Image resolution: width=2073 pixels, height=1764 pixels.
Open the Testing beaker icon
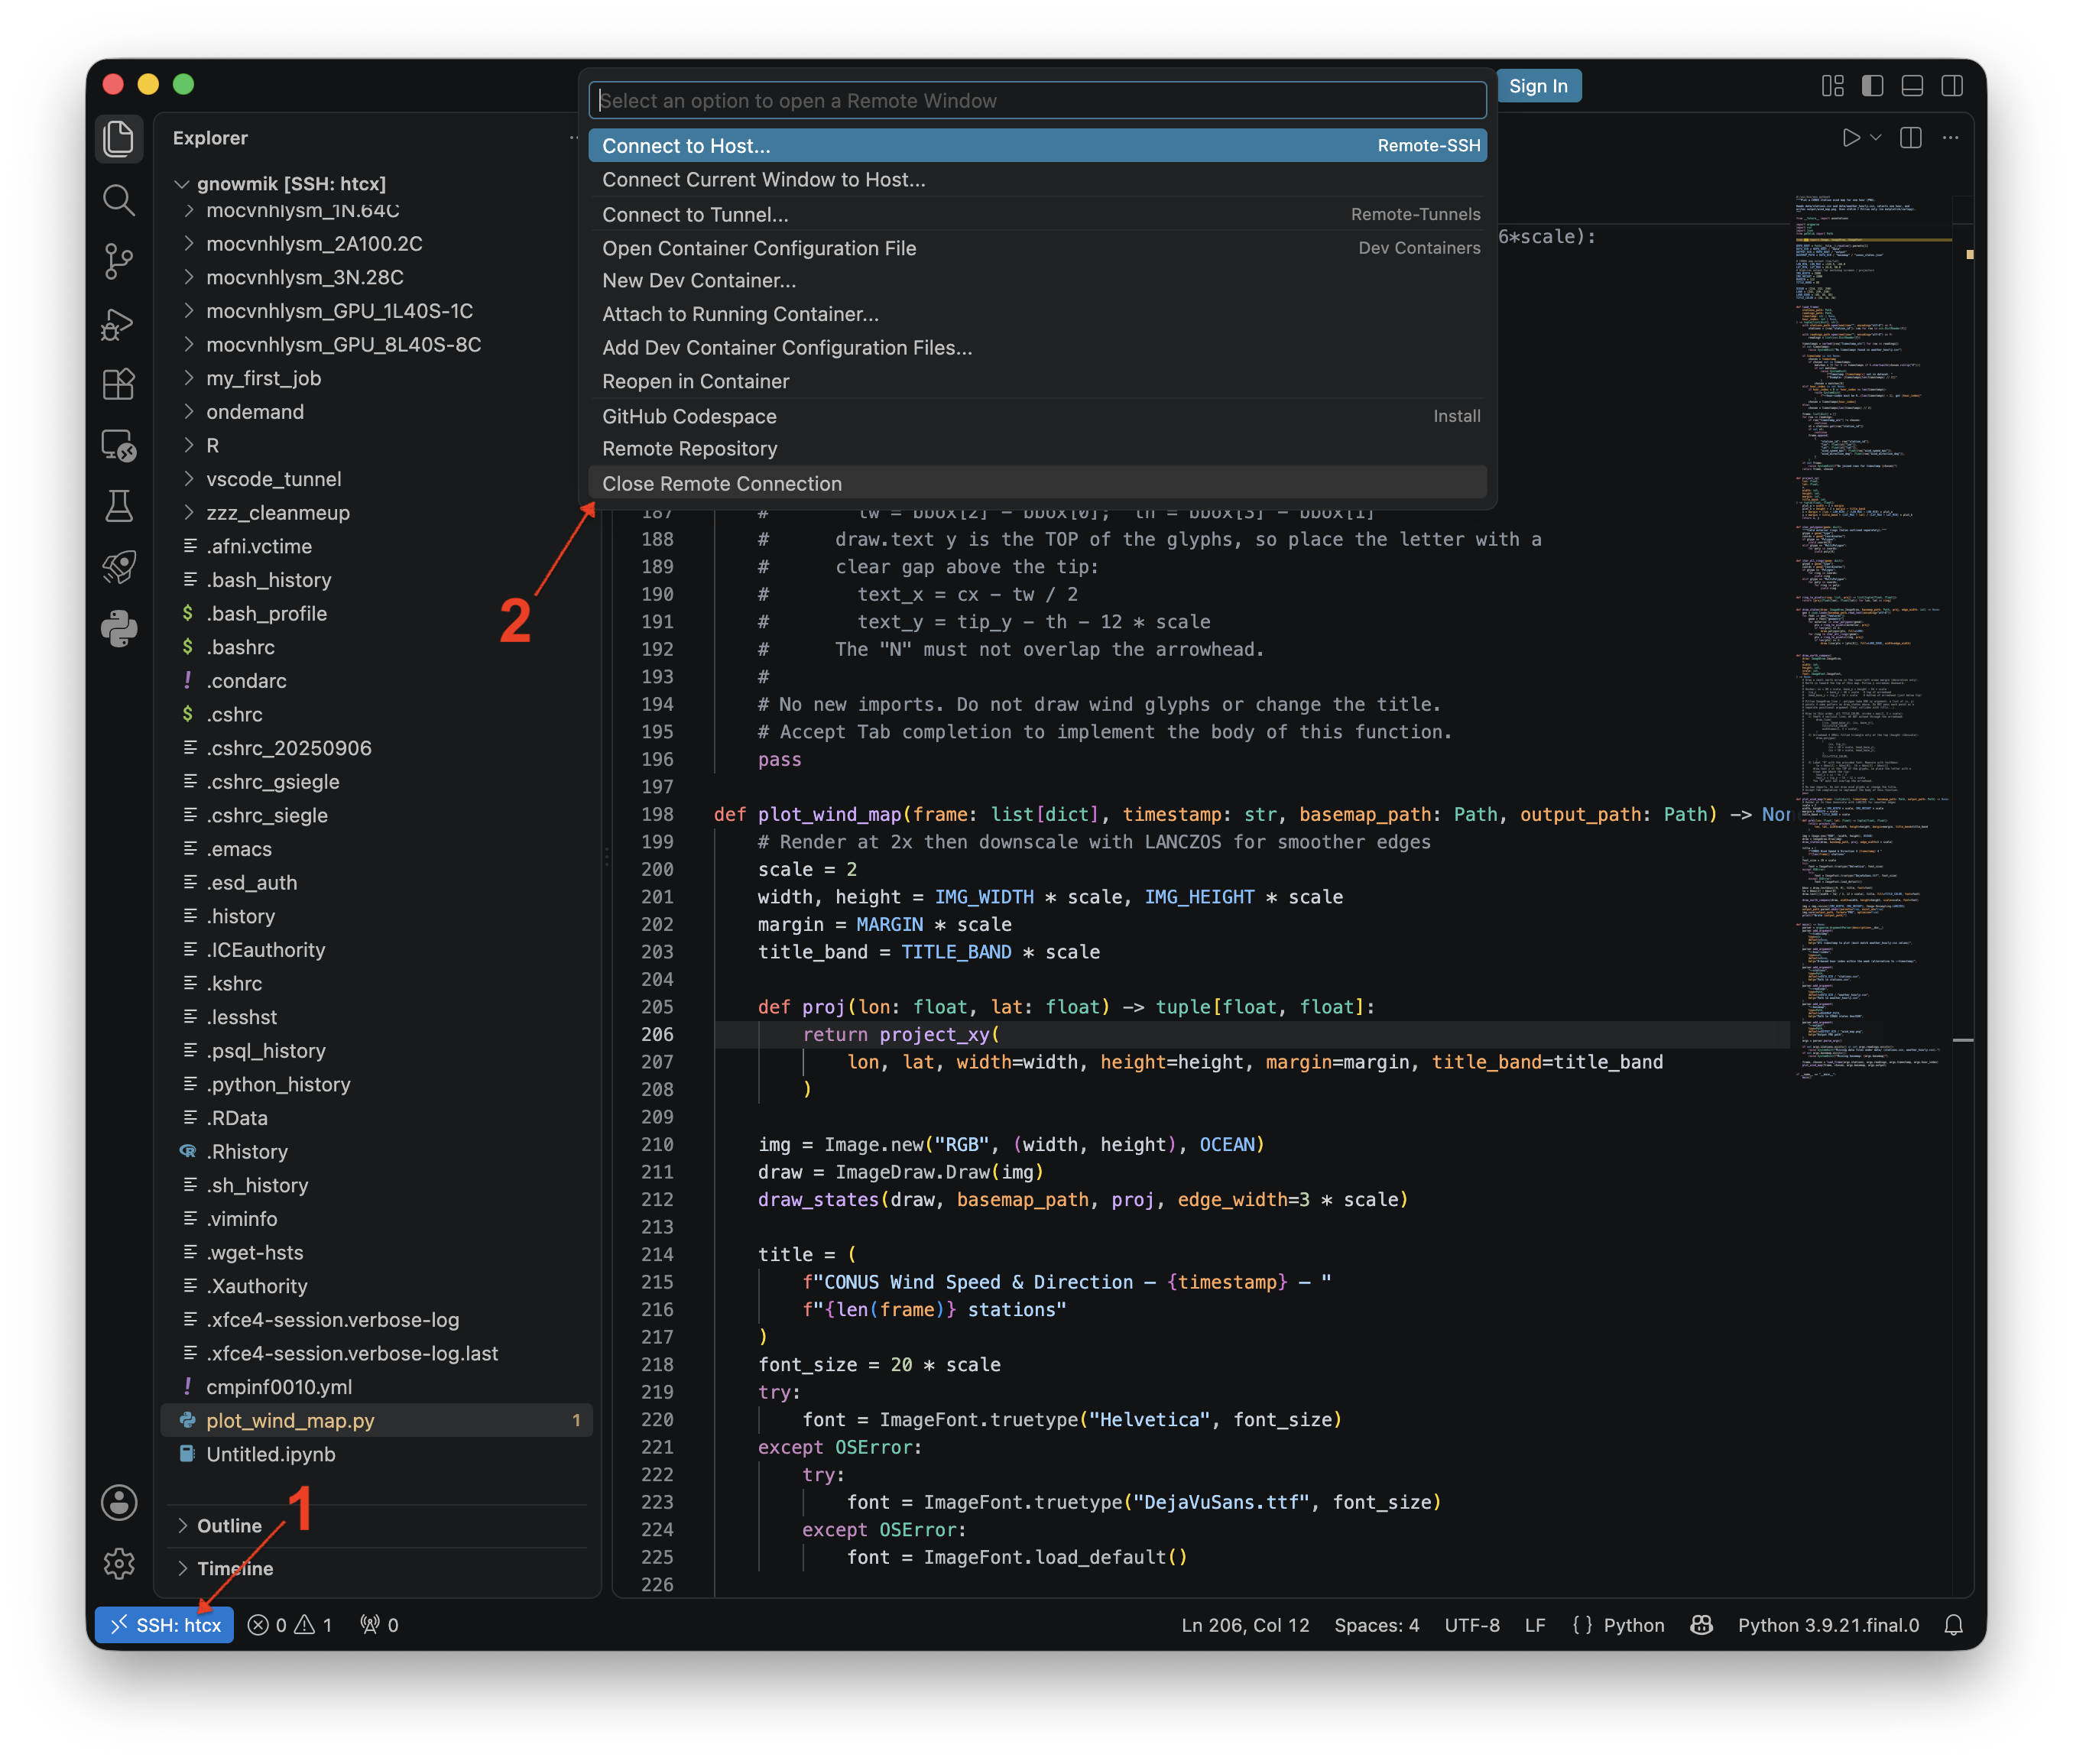[118, 506]
